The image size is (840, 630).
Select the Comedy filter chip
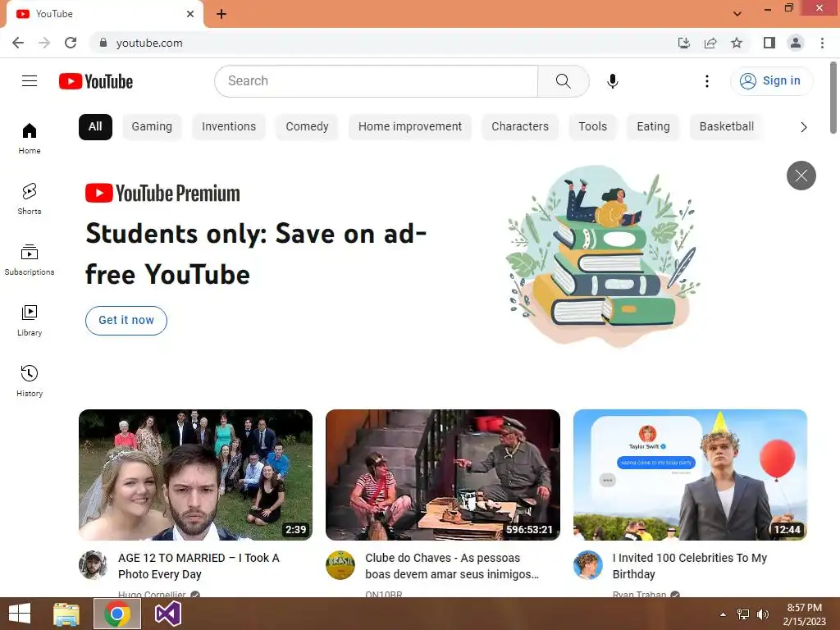pyautogui.click(x=307, y=127)
